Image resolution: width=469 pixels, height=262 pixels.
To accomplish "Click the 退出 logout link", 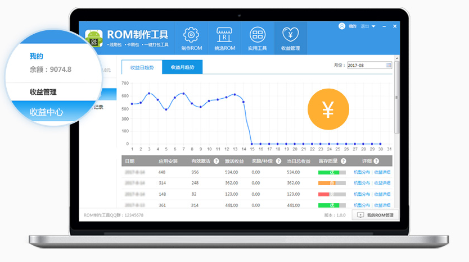I will coord(365,26).
